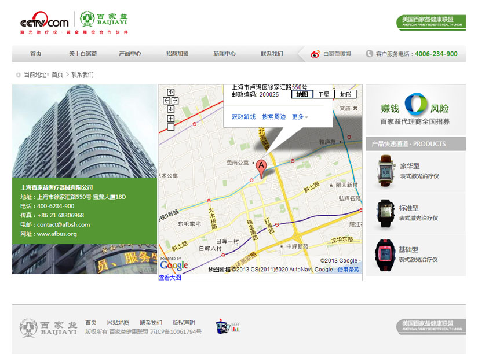Click 查看大图 link below map
Screen dimensions: 478x354
(170, 277)
